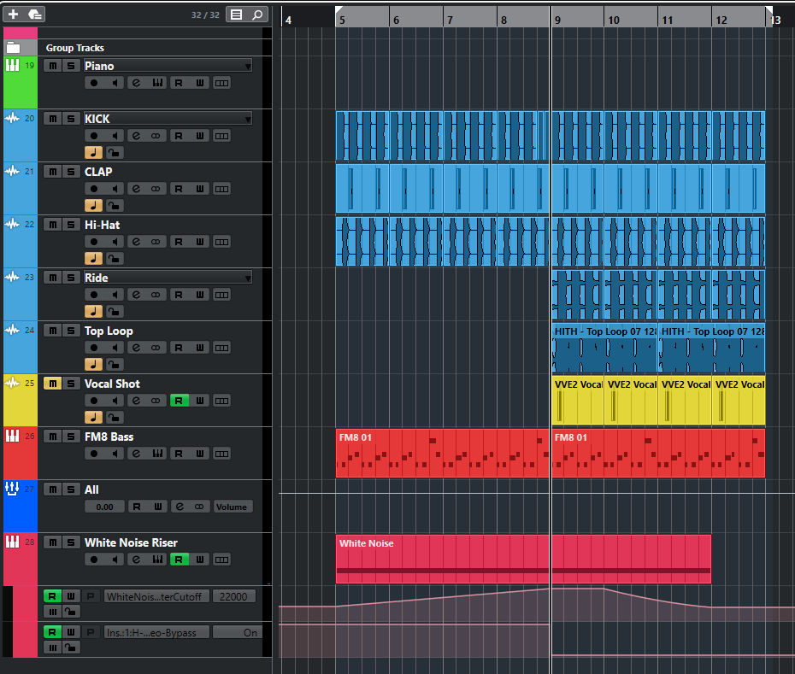Disable read automation on Vocal Shot
Screen dimensions: 795x674
179,401
